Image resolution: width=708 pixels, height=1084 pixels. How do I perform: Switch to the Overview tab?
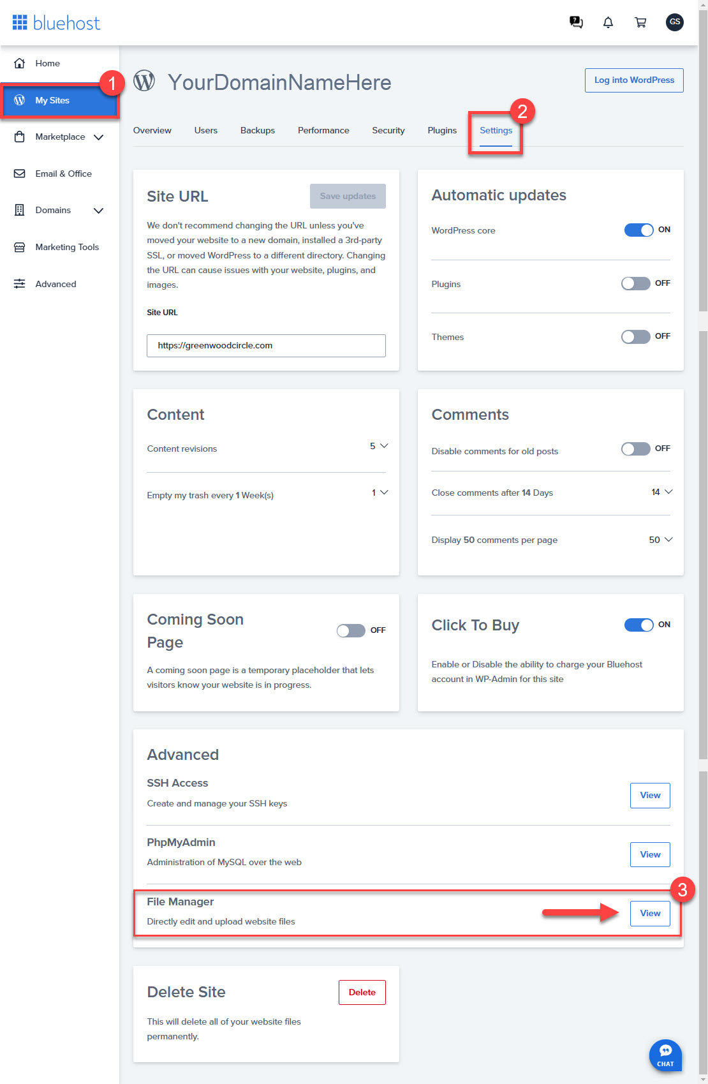pos(152,130)
